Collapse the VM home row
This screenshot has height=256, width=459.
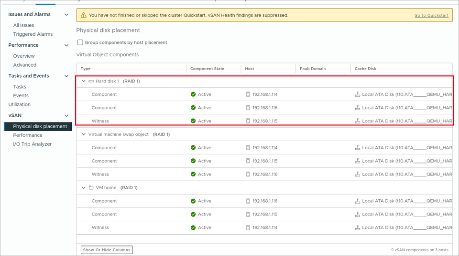[x=83, y=187]
